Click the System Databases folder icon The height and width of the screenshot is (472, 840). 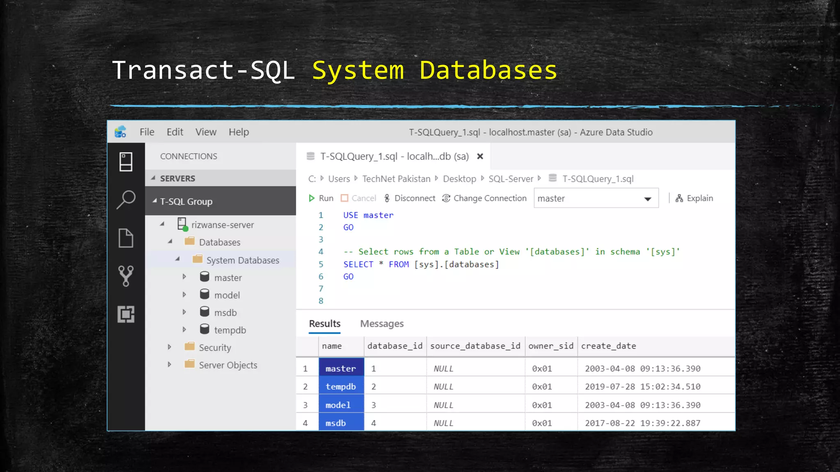[x=197, y=259]
